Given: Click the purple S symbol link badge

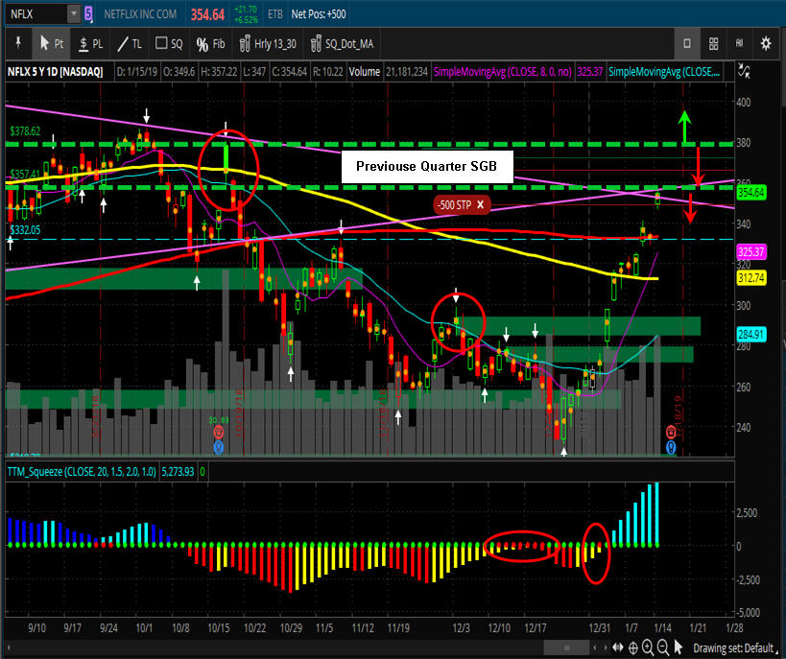Looking at the screenshot, I should click(x=89, y=13).
